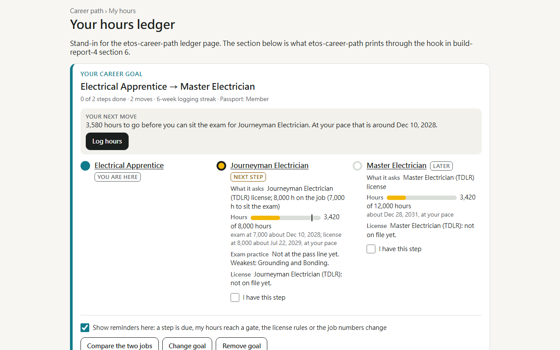Click the teal Electrical Apprentice step circle

(x=85, y=166)
